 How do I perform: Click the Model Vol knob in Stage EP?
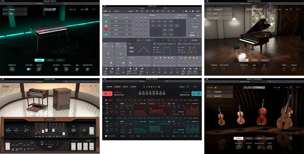click(12, 69)
